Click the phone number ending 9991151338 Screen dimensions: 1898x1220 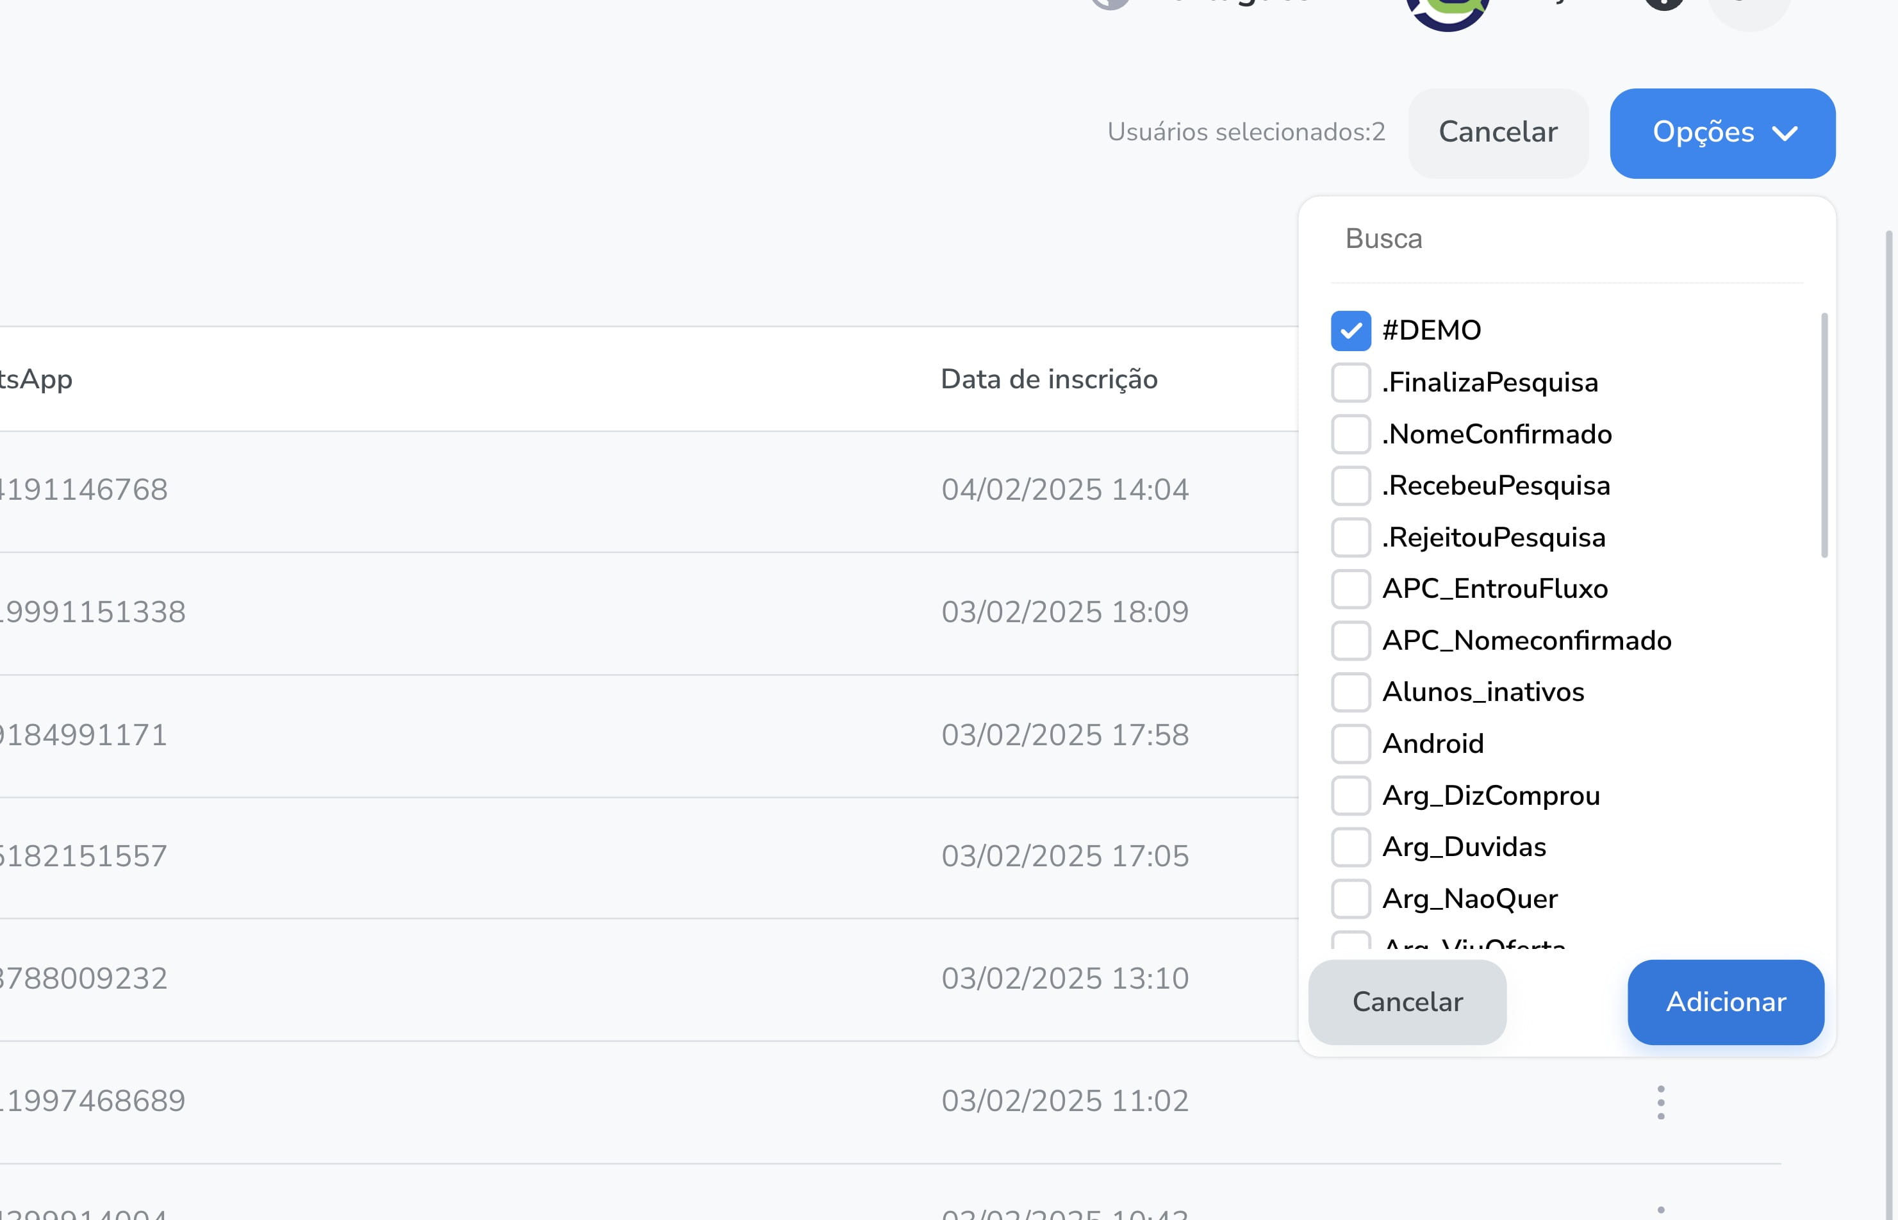[x=93, y=611]
